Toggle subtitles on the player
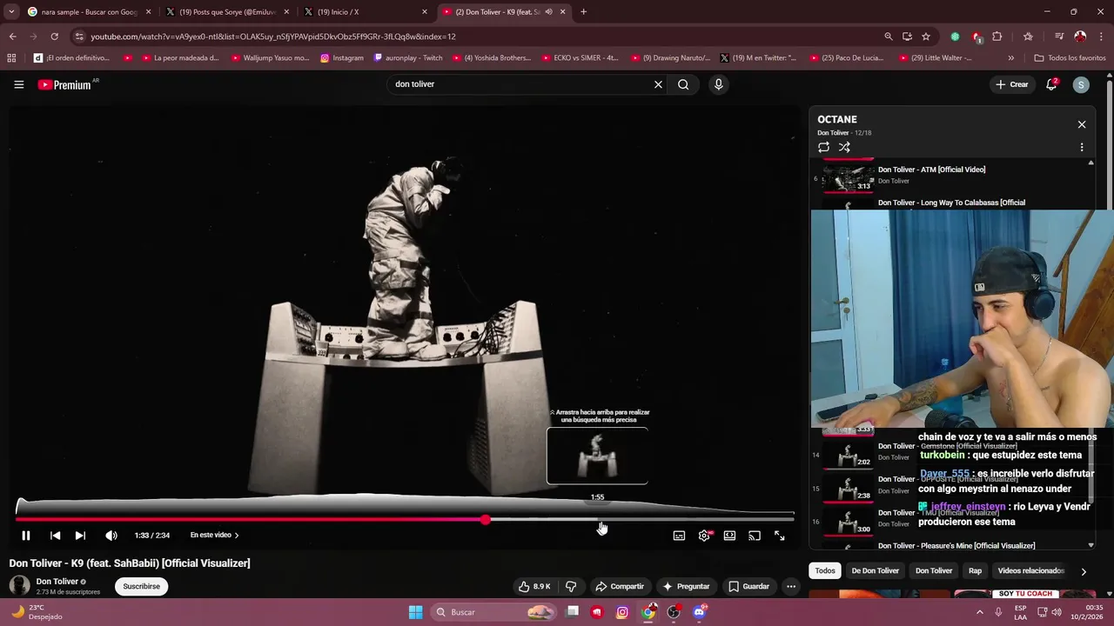 [x=679, y=536]
